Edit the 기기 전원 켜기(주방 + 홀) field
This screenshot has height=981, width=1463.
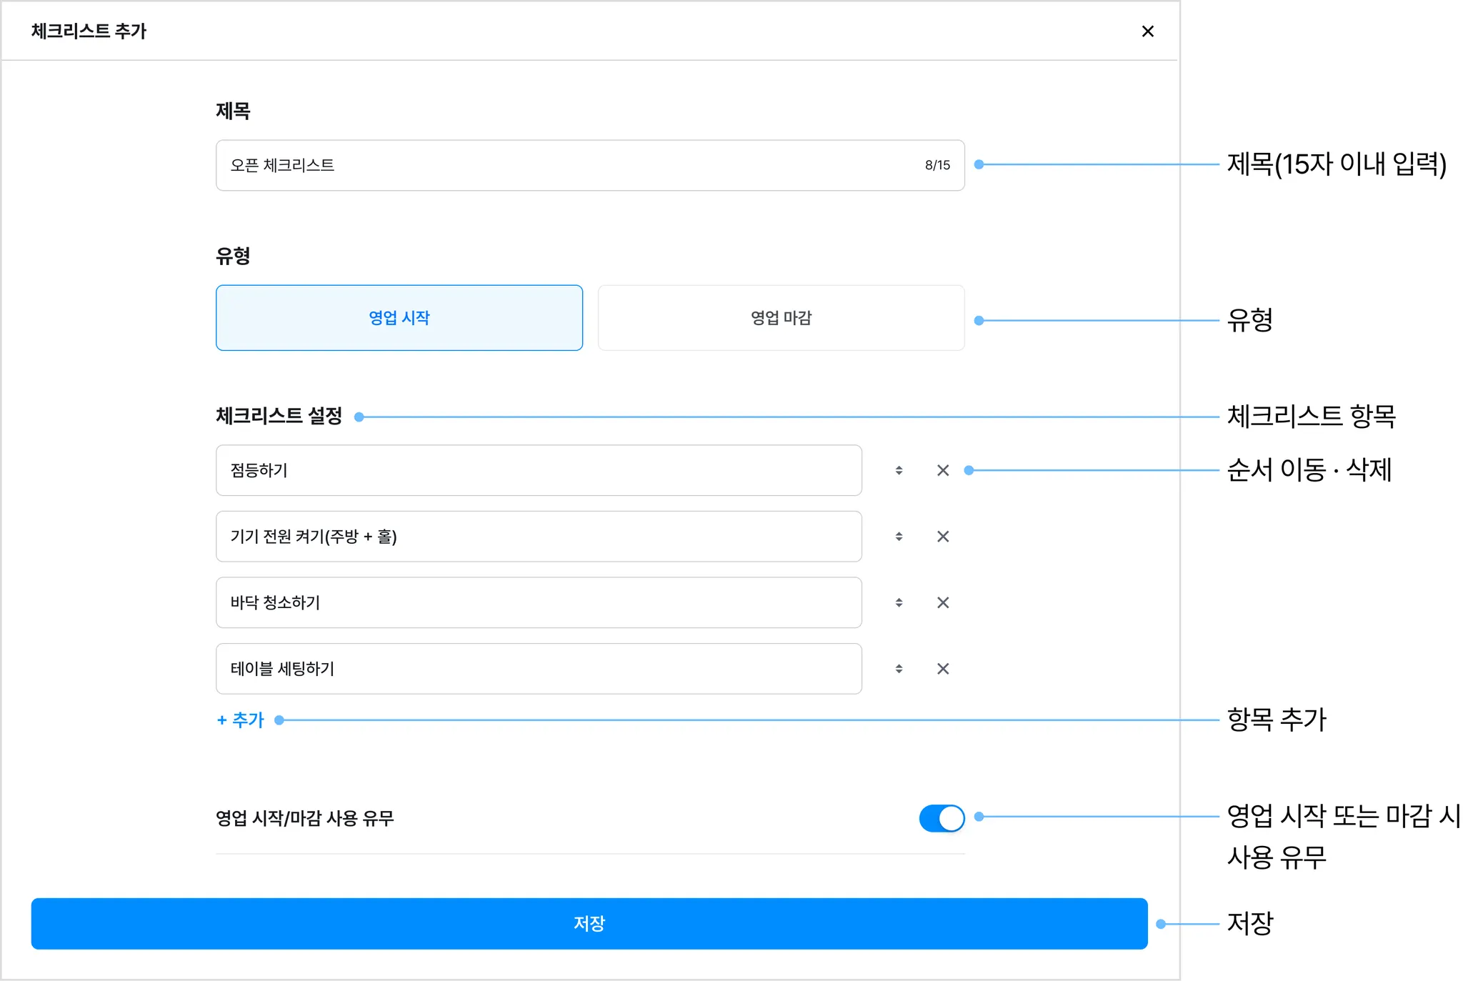(x=539, y=537)
